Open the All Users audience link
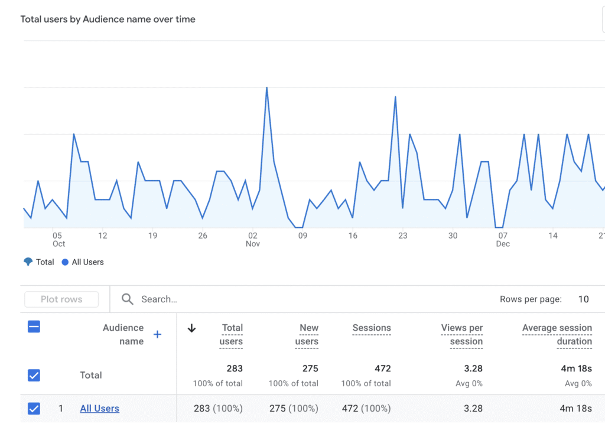The width and height of the screenshot is (605, 434). (99, 408)
